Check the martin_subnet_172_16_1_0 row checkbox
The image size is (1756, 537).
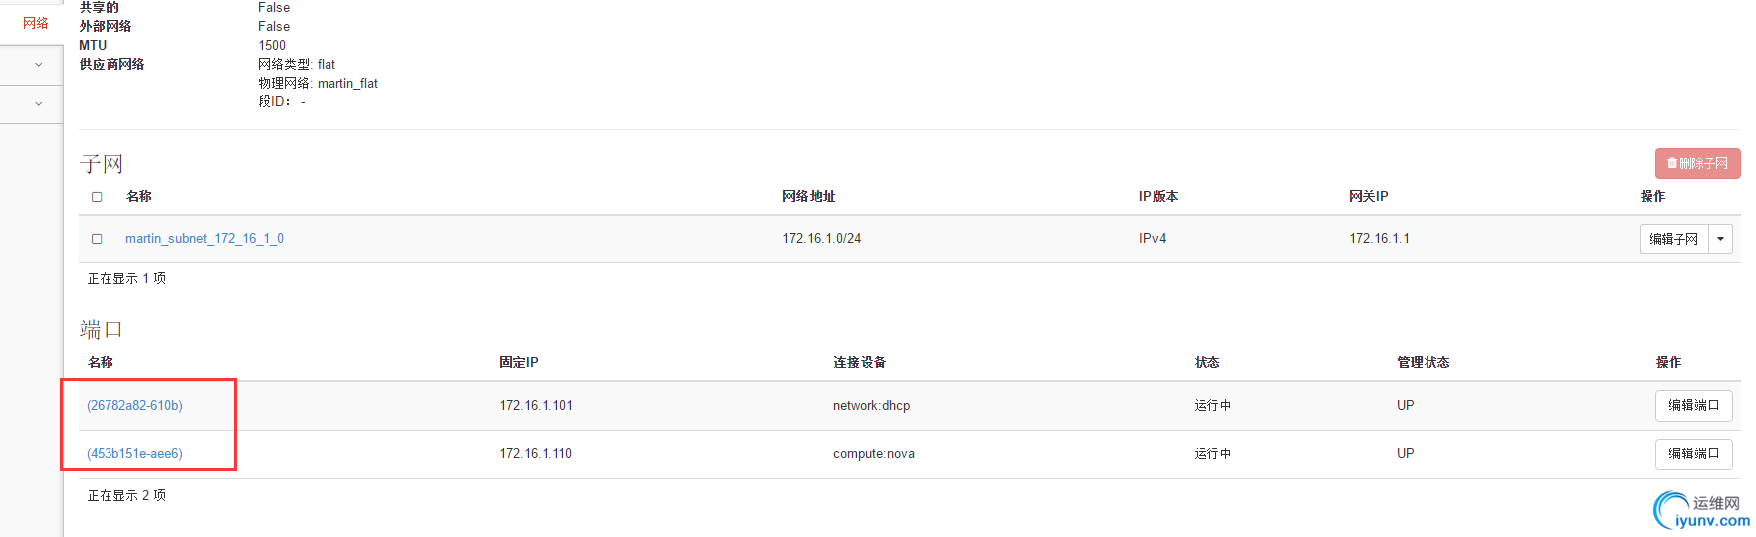click(97, 239)
